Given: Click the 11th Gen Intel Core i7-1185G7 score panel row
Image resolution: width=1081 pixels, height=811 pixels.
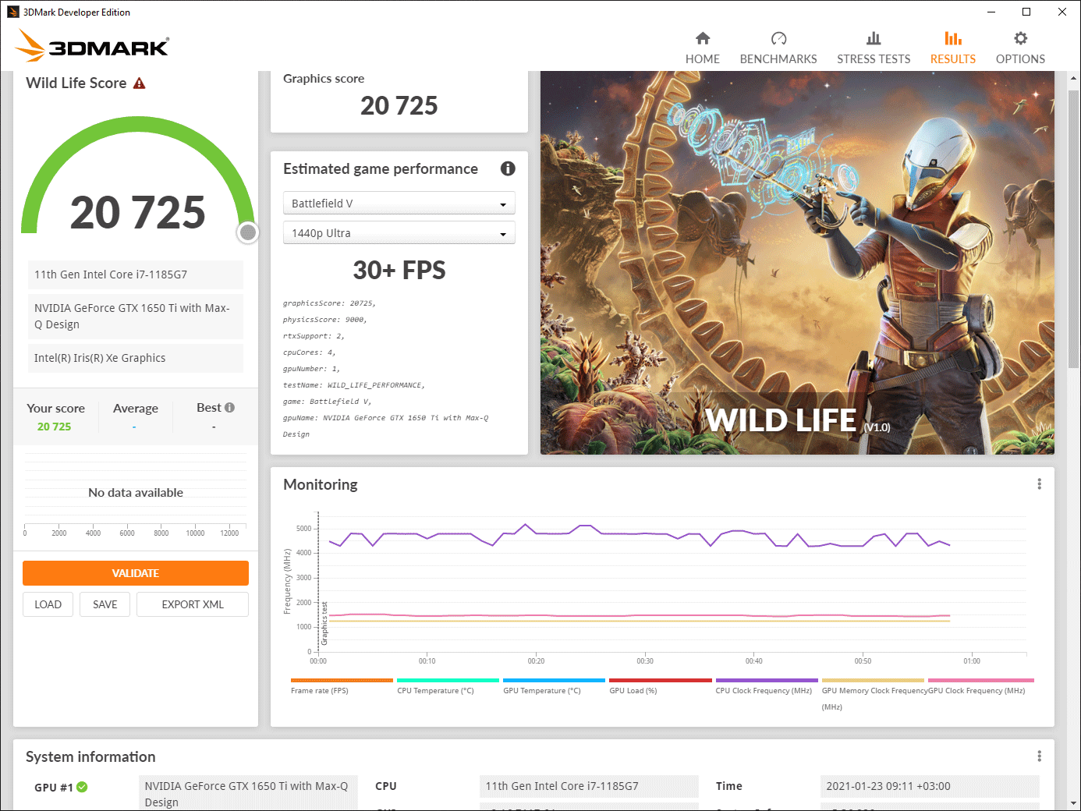Looking at the screenshot, I should tap(136, 274).
